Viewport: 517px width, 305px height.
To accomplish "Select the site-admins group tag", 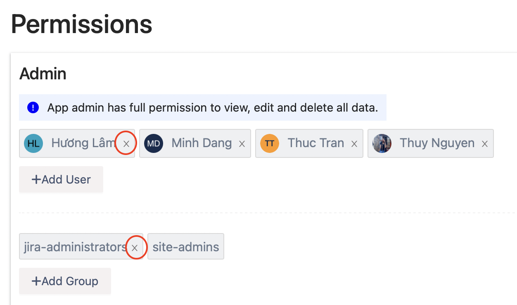I will point(186,247).
